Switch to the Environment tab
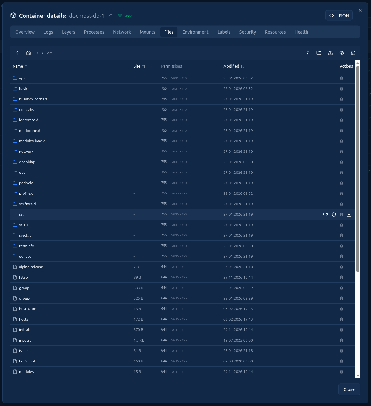Image resolution: width=371 pixels, height=406 pixels. click(x=195, y=32)
